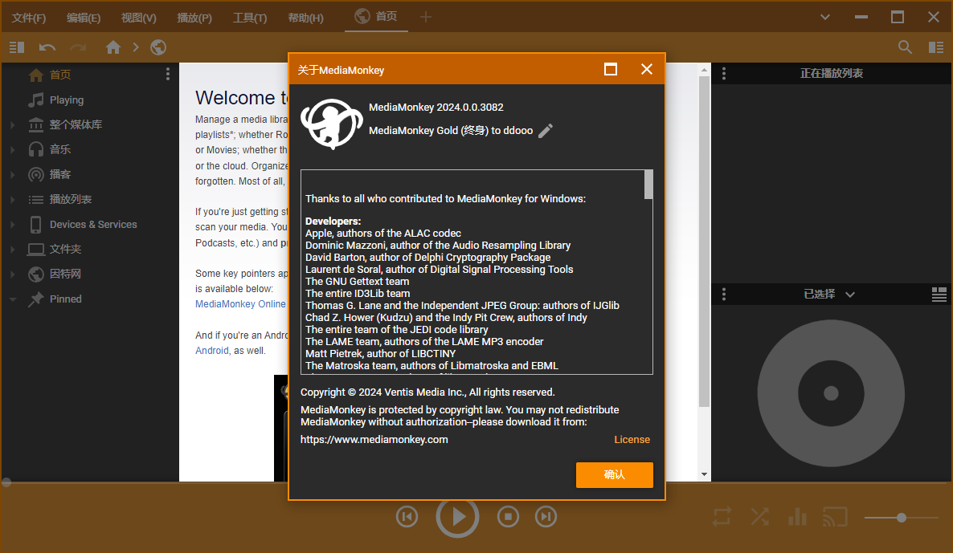Click the welcome page scroll-down arrow
This screenshot has height=553, width=953.
(704, 474)
